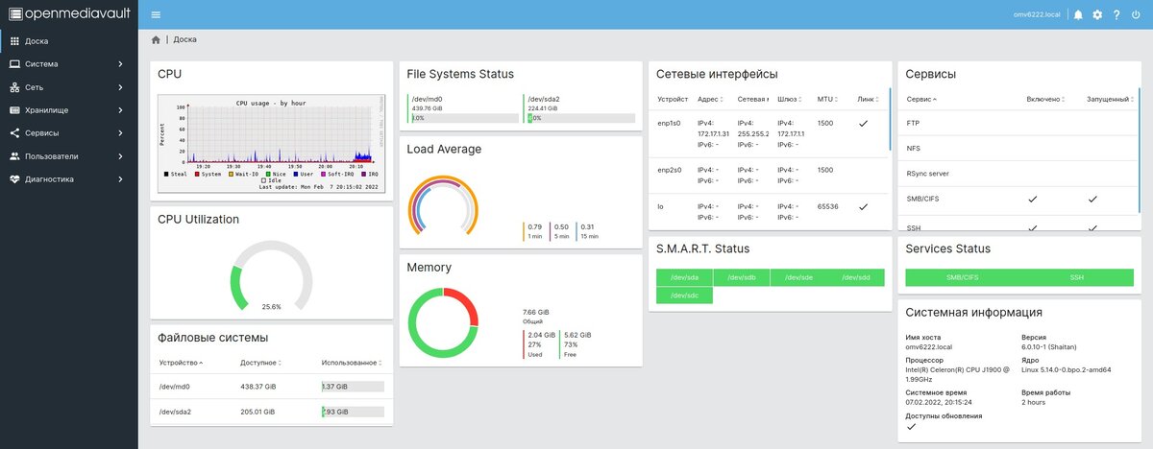Expand the Хранилище sidebar section
The width and height of the screenshot is (1153, 449).
pyautogui.click(x=69, y=110)
